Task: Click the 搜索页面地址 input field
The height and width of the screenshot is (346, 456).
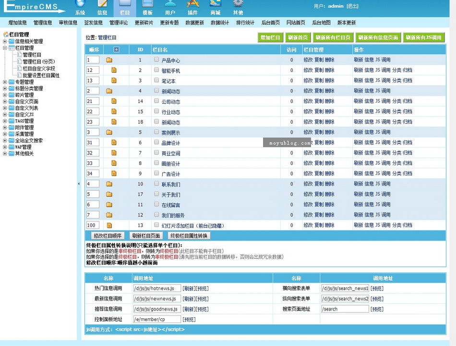Action: coord(345,309)
